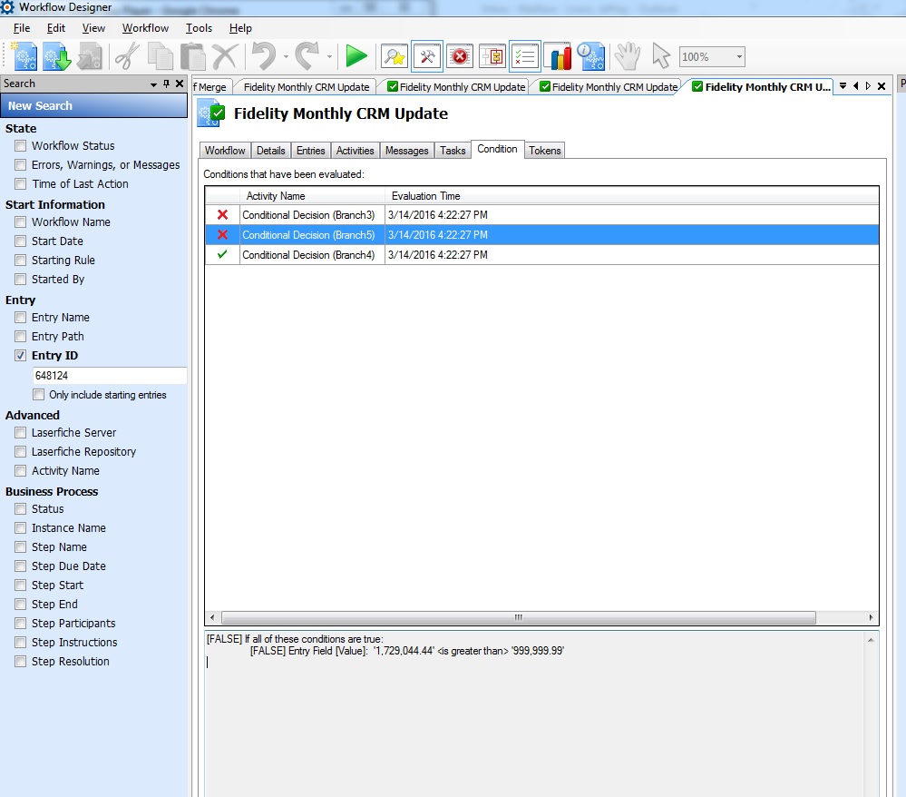Viewport: 906px width, 797px height.
Task: Open the Redo history dropdown arrow
Action: tap(329, 56)
